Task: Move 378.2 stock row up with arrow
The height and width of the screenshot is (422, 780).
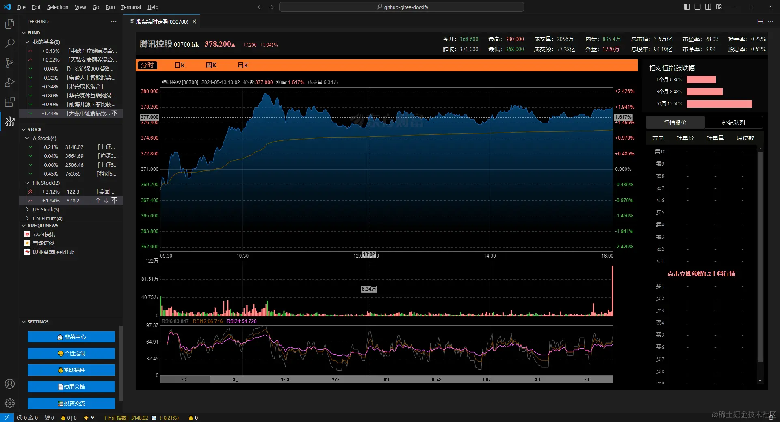Action: (98, 200)
